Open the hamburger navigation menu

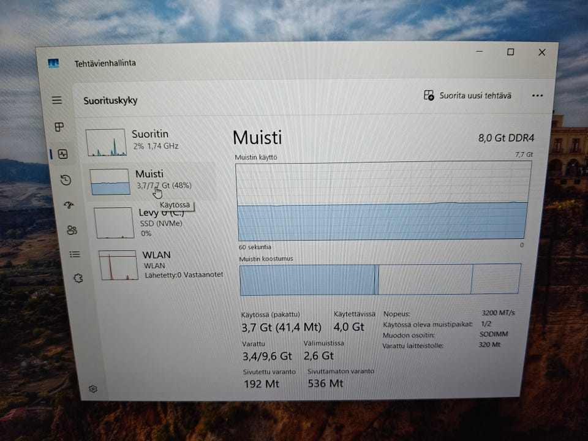pos(56,100)
